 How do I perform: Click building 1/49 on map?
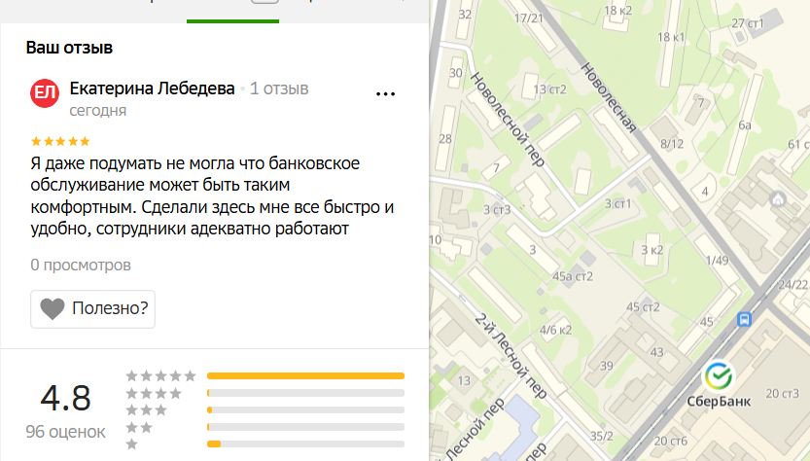(718, 260)
